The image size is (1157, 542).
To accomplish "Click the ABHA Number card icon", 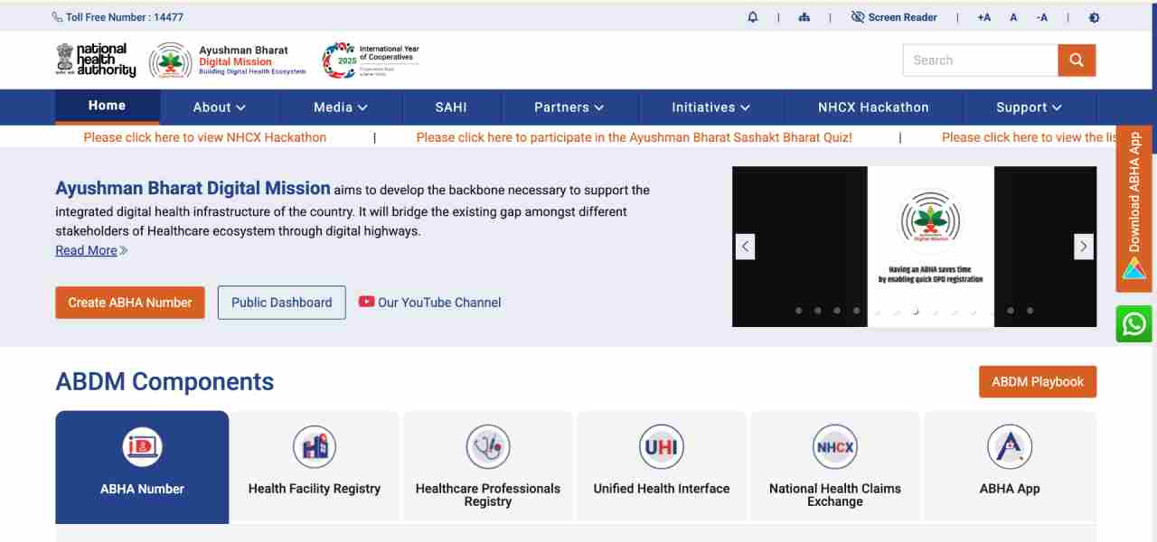I will coord(142,446).
